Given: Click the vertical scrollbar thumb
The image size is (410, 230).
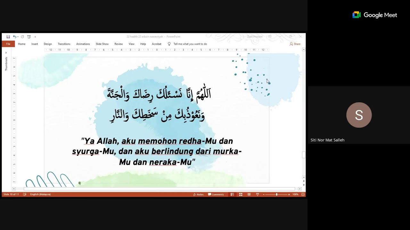Looking at the screenshot, I should [x=304, y=155].
